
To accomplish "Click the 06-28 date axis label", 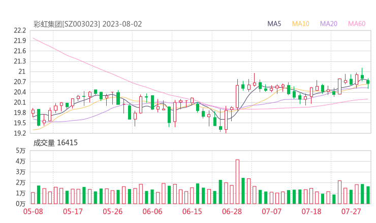I will click(x=232, y=211).
